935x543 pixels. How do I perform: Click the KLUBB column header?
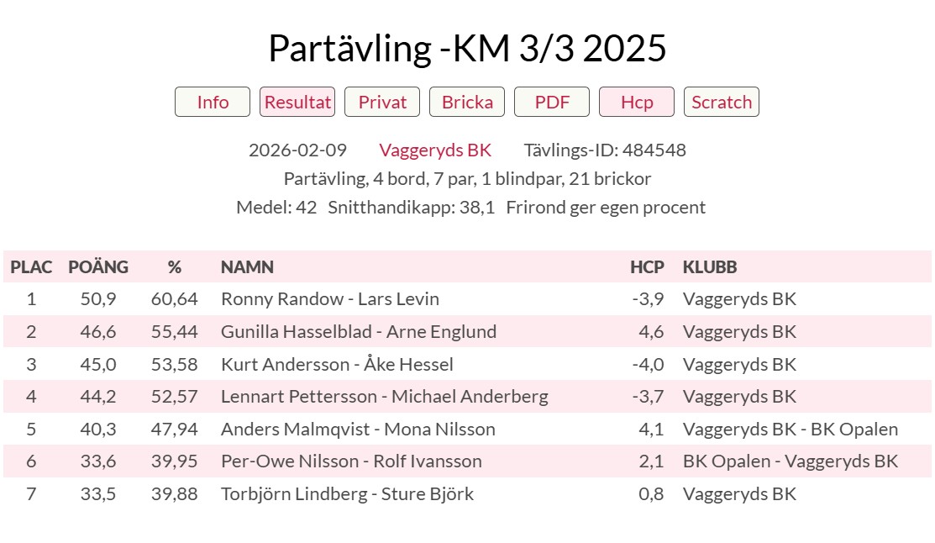point(710,267)
